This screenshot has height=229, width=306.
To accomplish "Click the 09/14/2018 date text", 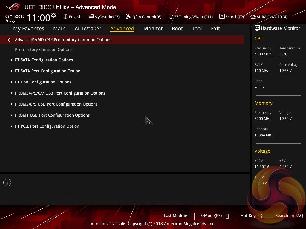I will coord(15,16).
